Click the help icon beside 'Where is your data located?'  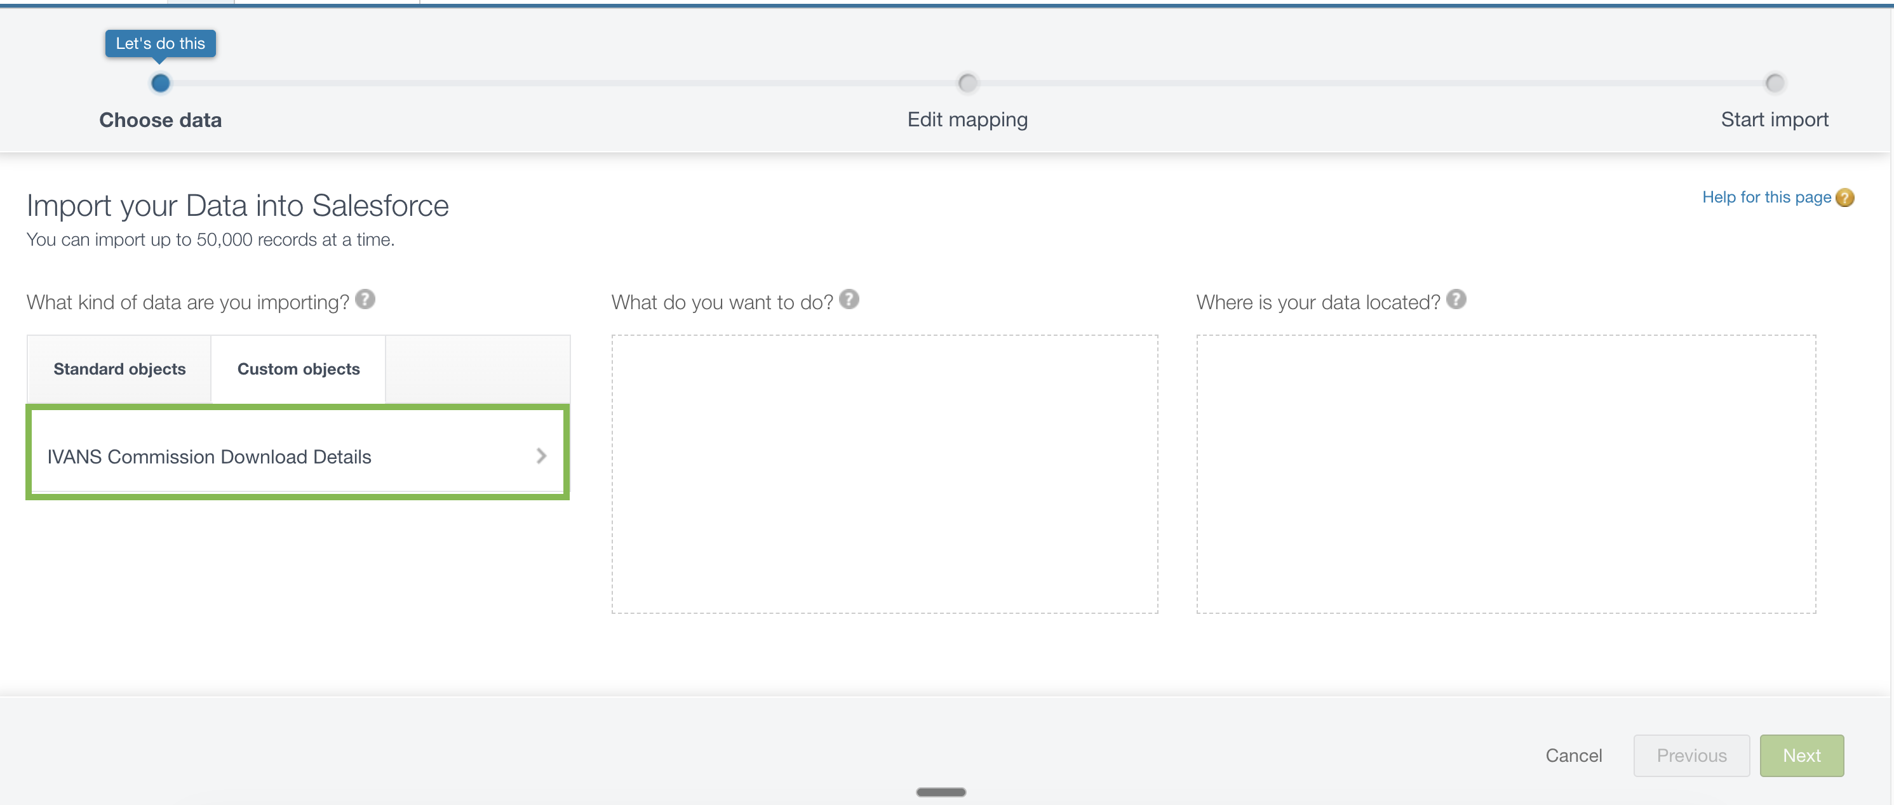click(1456, 300)
